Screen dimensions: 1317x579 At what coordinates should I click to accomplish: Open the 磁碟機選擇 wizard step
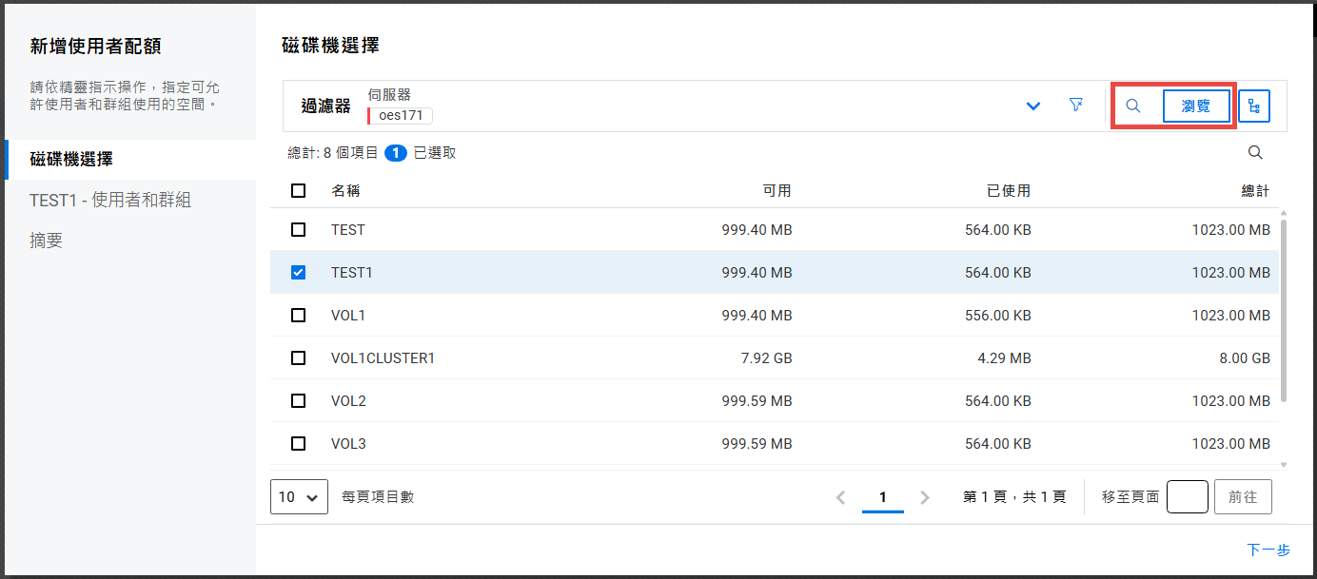click(x=71, y=160)
